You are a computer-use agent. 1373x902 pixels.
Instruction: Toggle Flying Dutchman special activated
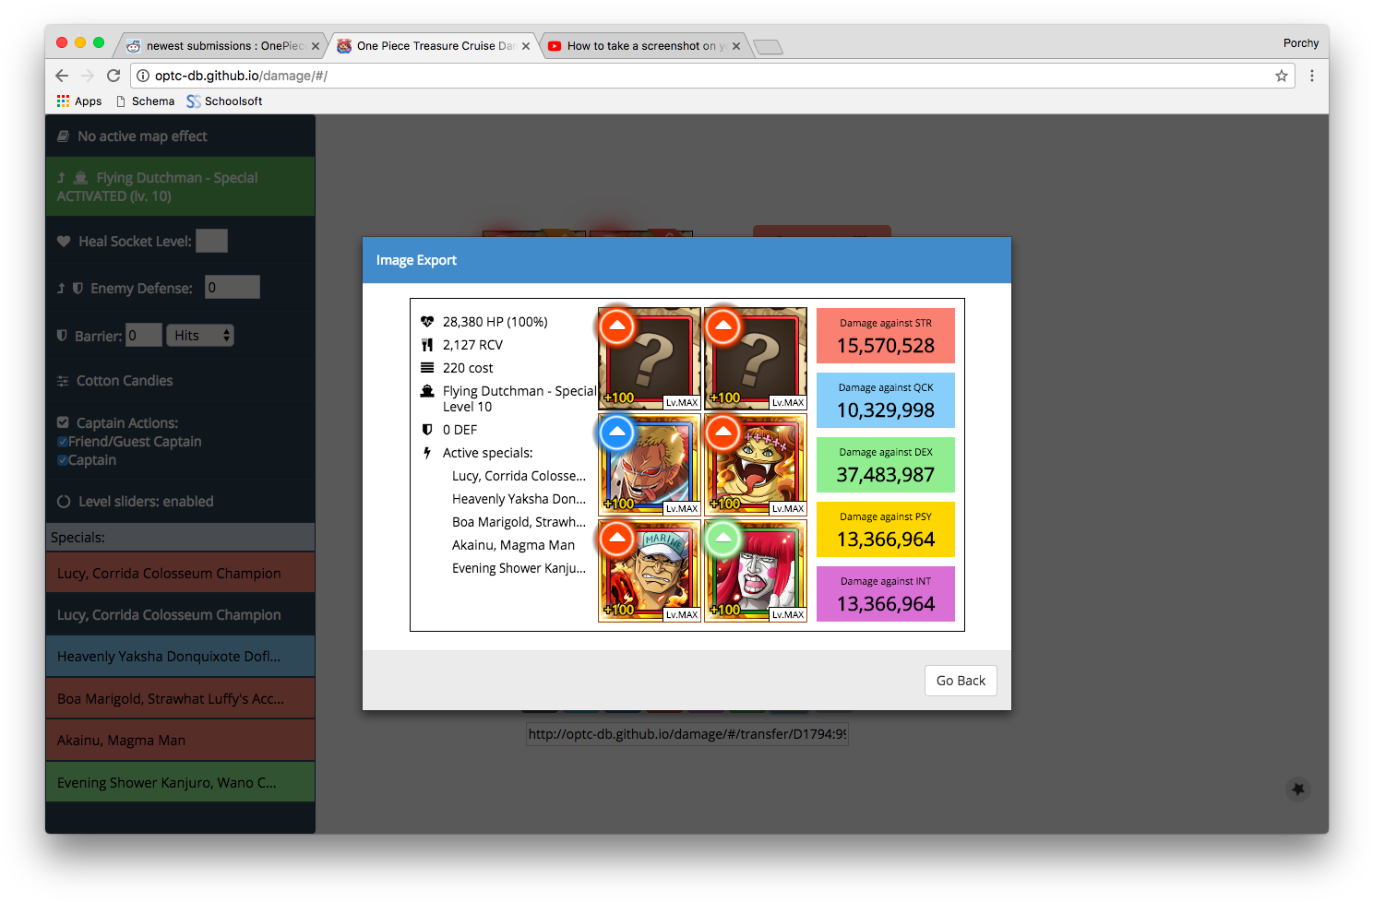coord(180,186)
